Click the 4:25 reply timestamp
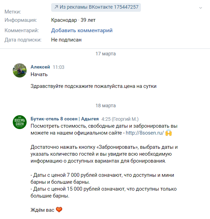 (106, 119)
